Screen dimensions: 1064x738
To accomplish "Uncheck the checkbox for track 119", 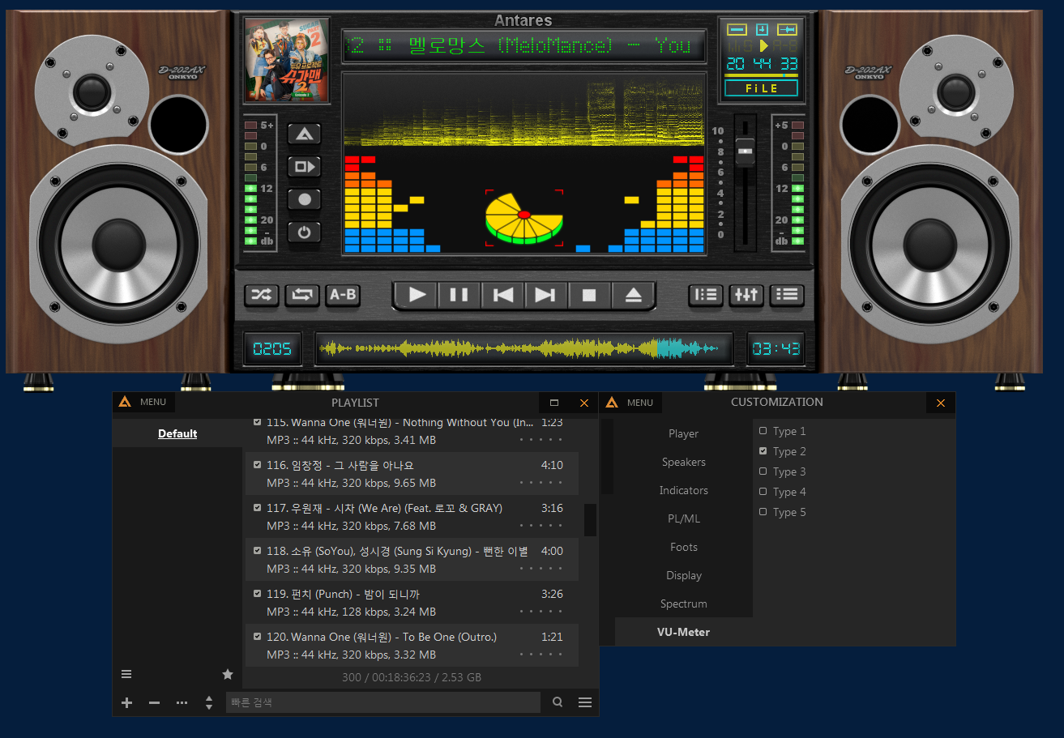I will click(x=258, y=594).
